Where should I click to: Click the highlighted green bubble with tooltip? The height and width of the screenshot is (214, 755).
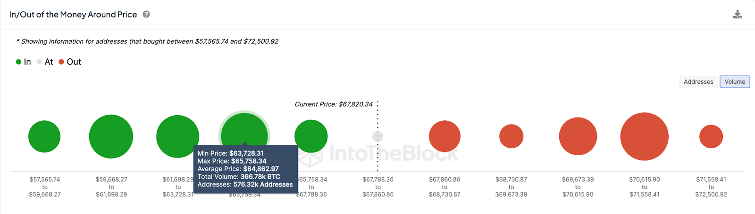(244, 129)
